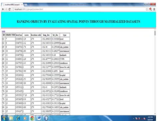
Task: Click the ID cell '63'
Action: click(4, 39)
